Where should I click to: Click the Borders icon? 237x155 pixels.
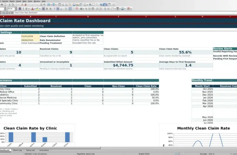point(113,9)
